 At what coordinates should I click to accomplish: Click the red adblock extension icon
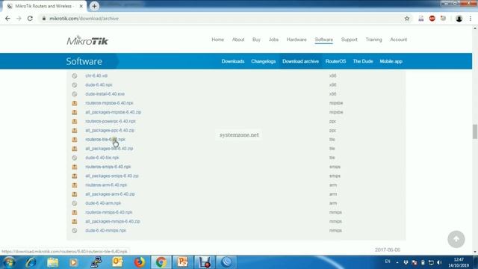pyautogui.click(x=432, y=19)
